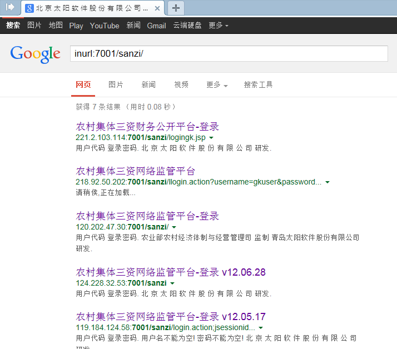Switch to 图片 results tab
This screenshot has height=349, width=397.
[x=116, y=84]
